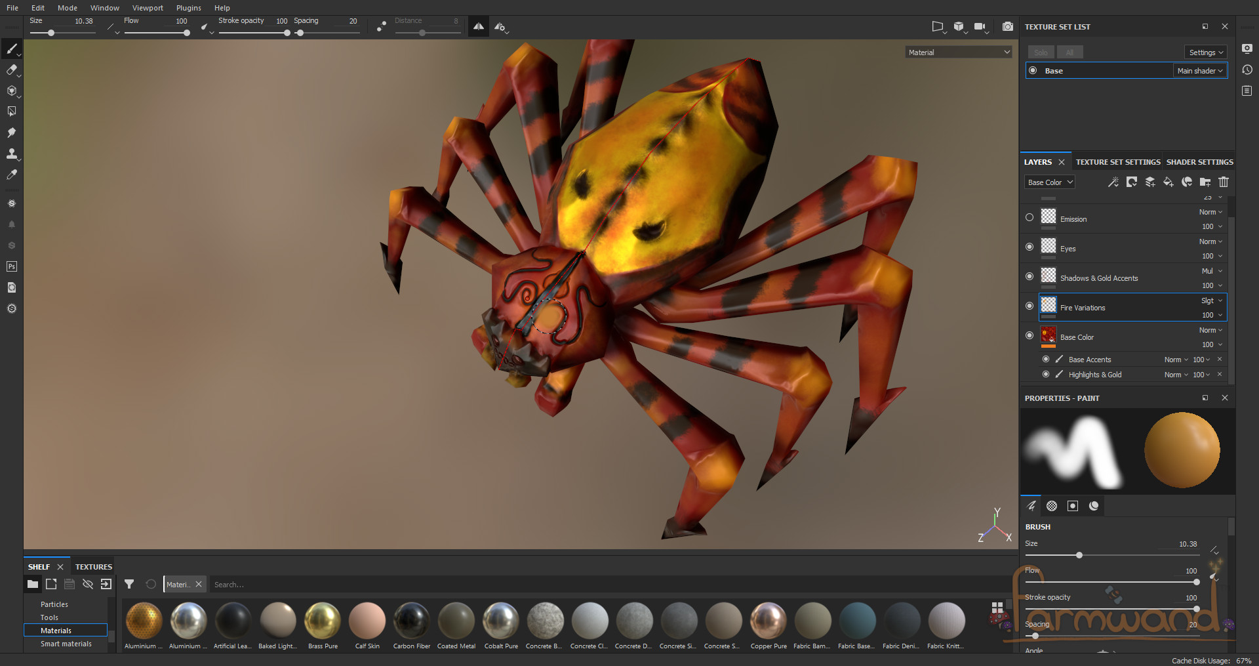Open the Main shader dropdown
The width and height of the screenshot is (1259, 666).
pyautogui.click(x=1199, y=71)
